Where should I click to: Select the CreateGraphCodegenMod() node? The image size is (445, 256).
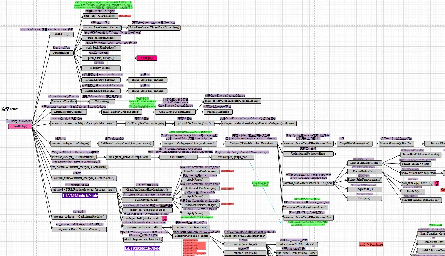177,112
